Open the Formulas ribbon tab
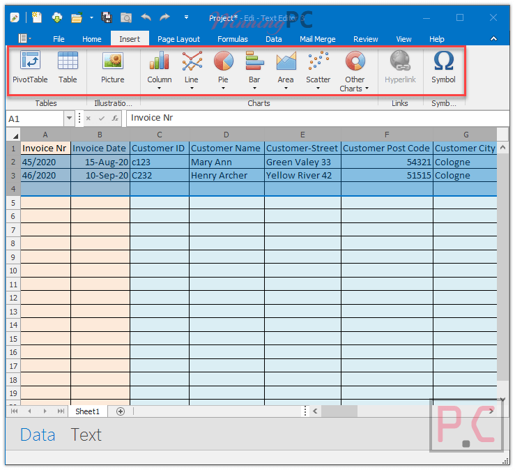Image resolution: width=515 pixels, height=470 pixels. click(x=233, y=39)
